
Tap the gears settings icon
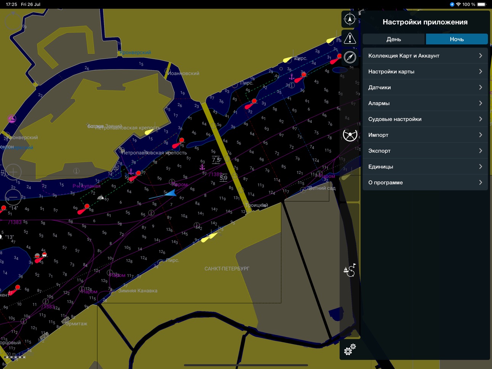click(350, 349)
